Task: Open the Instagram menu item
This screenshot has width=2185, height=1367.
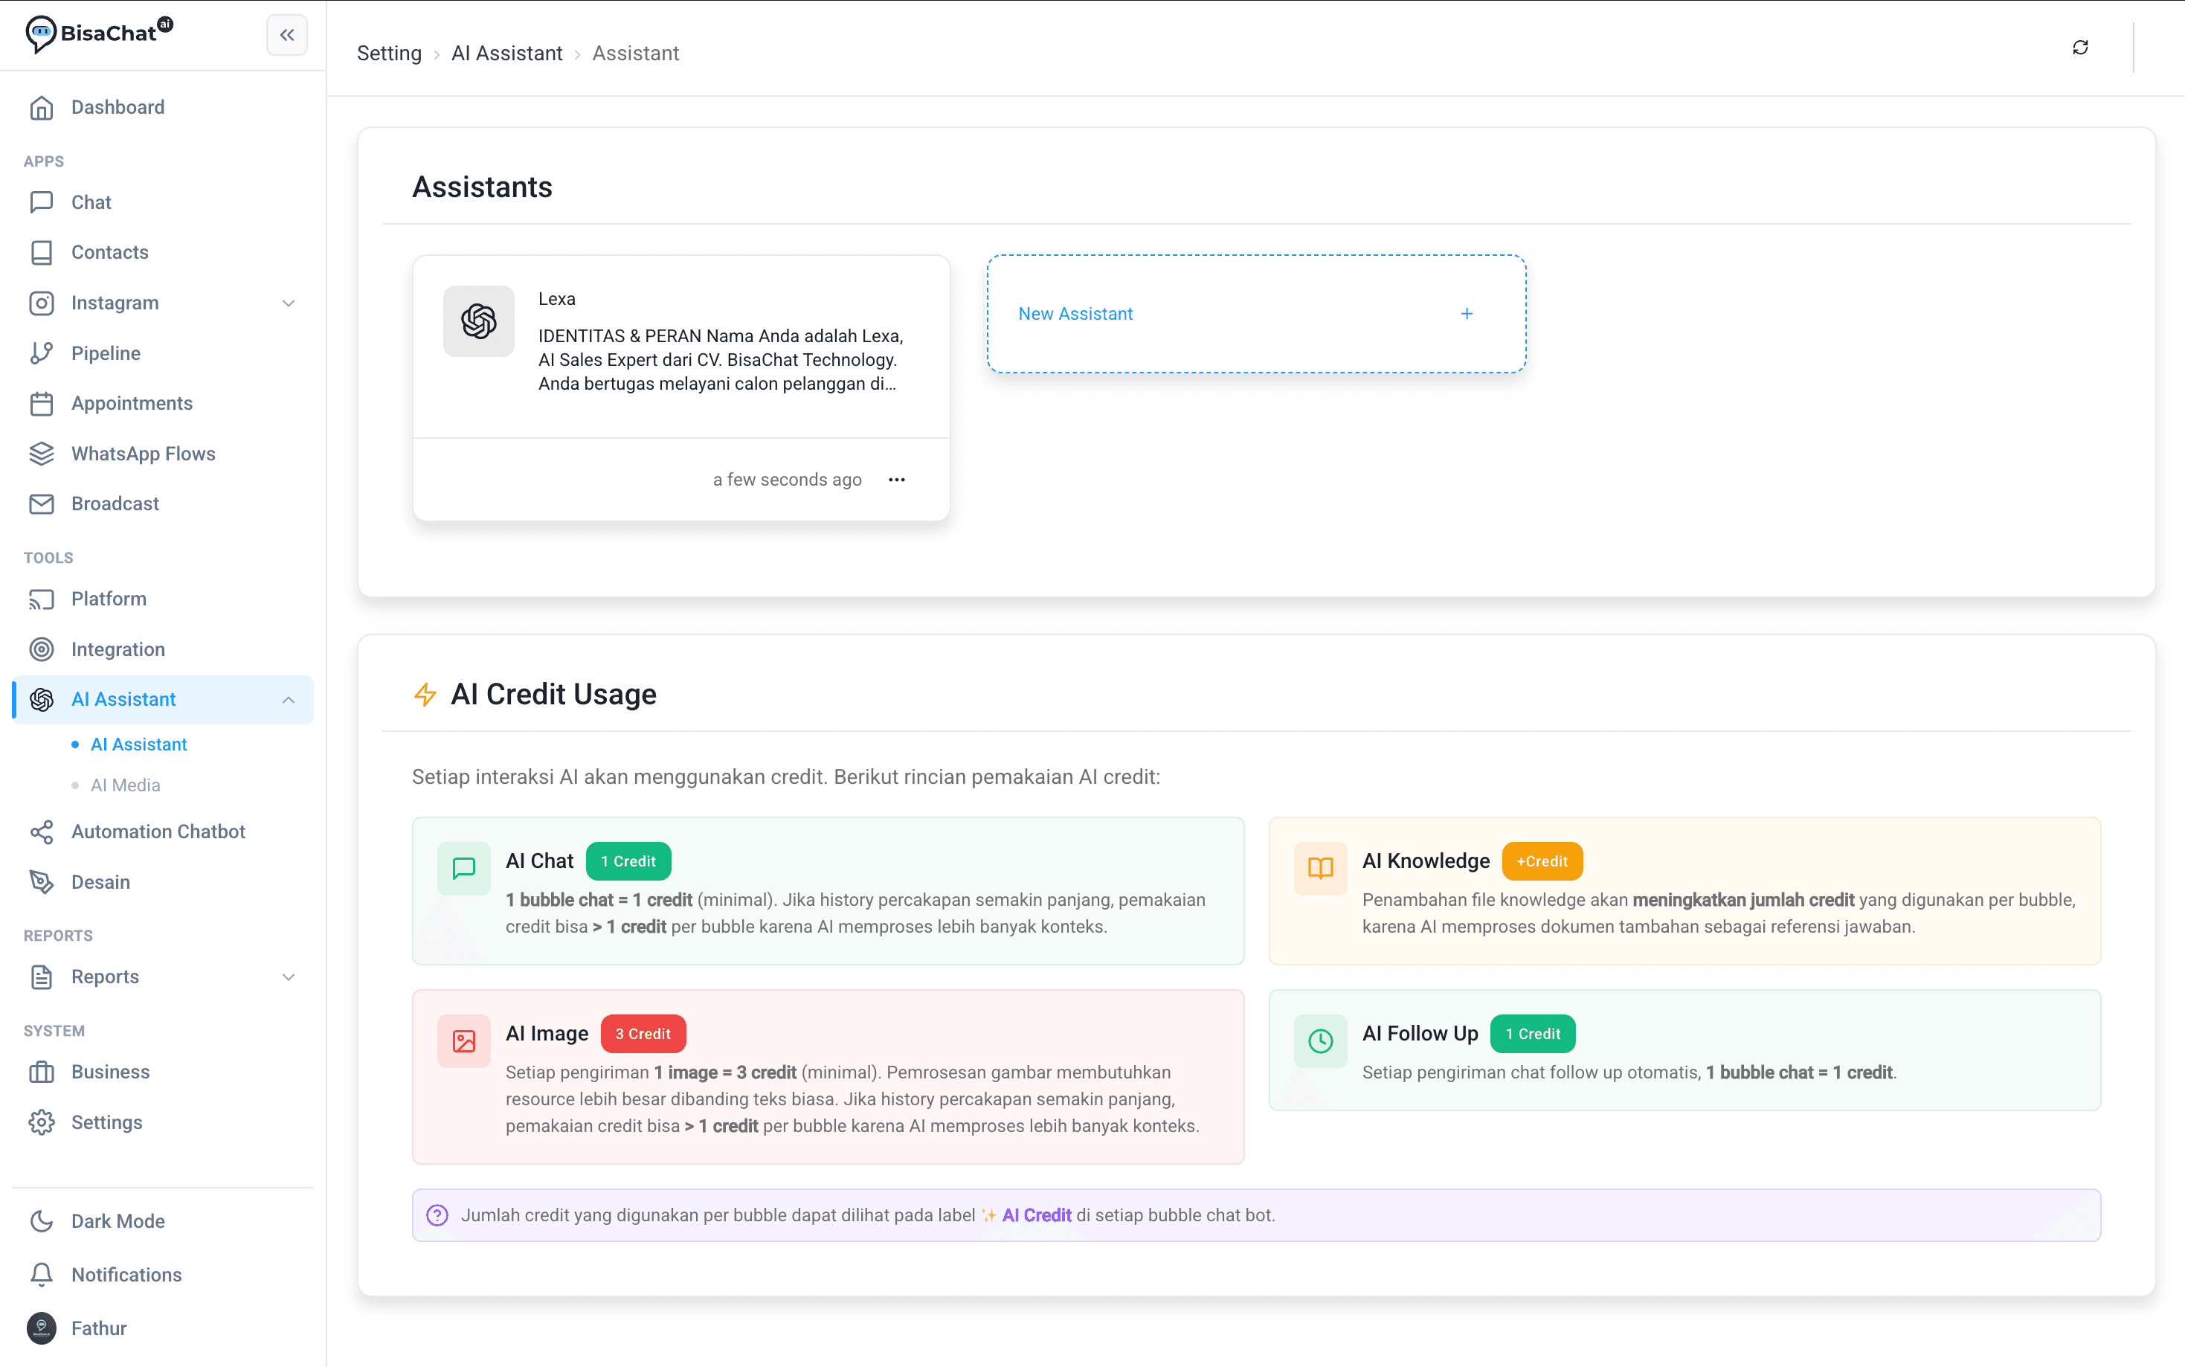Action: point(164,303)
